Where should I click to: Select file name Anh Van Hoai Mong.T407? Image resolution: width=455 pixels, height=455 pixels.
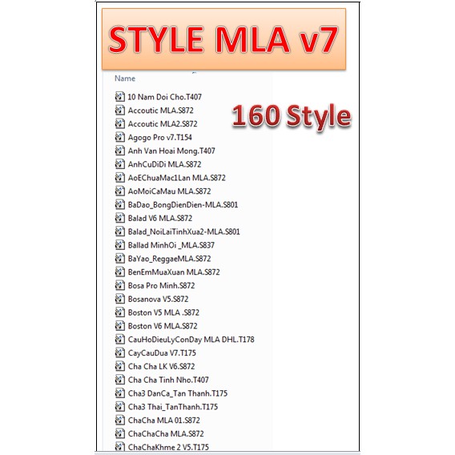(171, 151)
